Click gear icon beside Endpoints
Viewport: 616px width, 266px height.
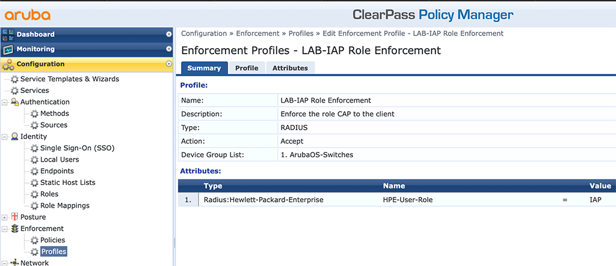click(x=34, y=171)
